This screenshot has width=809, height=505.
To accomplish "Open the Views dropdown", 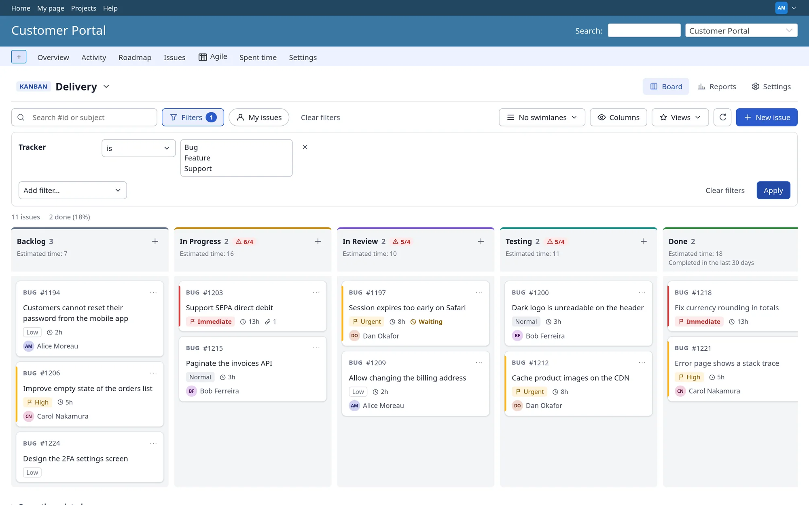I will point(680,117).
